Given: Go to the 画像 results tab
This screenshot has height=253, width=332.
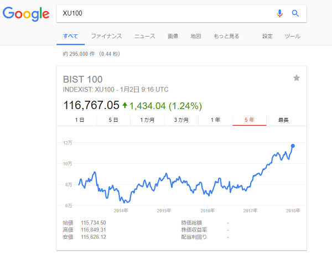Looking at the screenshot, I should (173, 36).
